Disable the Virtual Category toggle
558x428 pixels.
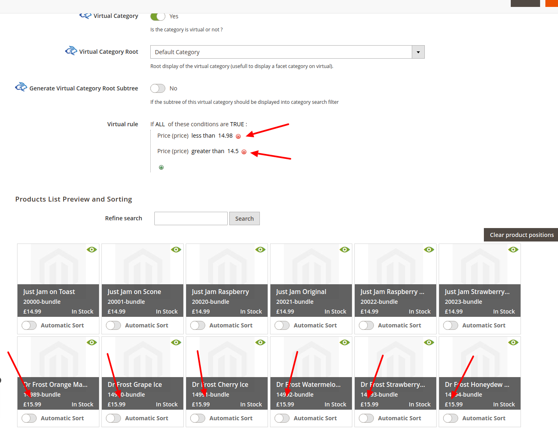tap(157, 16)
